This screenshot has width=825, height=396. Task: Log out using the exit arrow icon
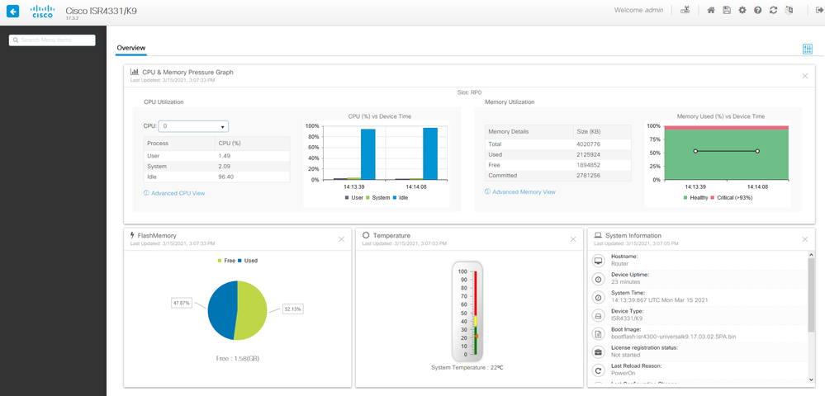818,10
